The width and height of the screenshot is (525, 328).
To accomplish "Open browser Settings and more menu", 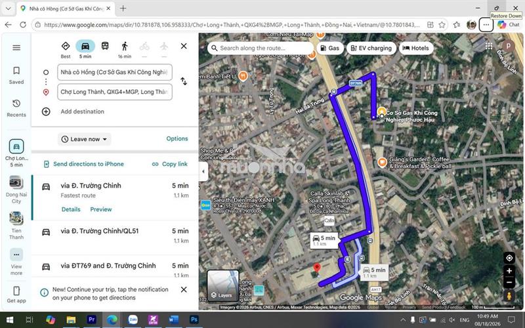I will click(486, 25).
